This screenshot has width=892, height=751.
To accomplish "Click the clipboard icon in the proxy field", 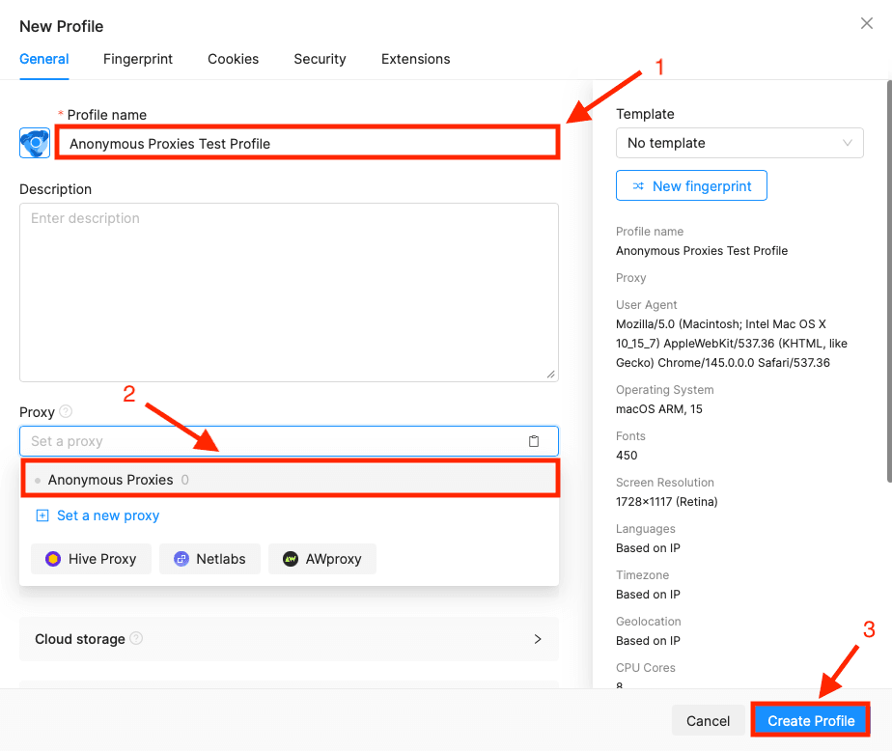I will 534,440.
